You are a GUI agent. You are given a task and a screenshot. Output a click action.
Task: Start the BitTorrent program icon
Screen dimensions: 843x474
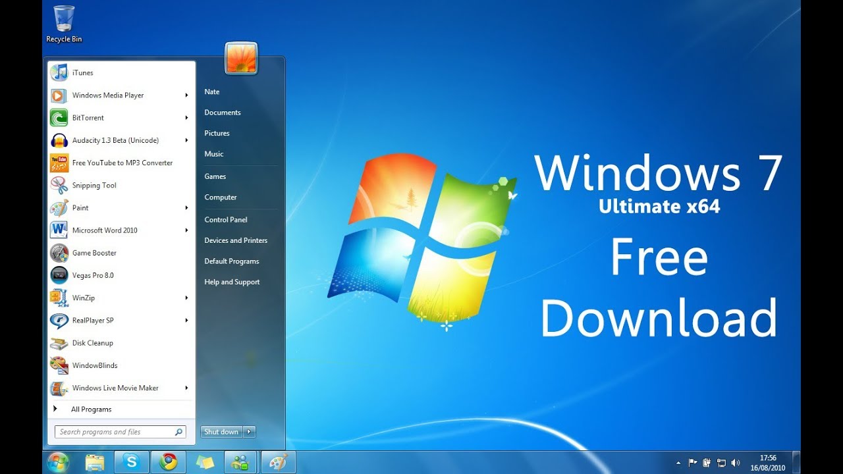pos(59,118)
